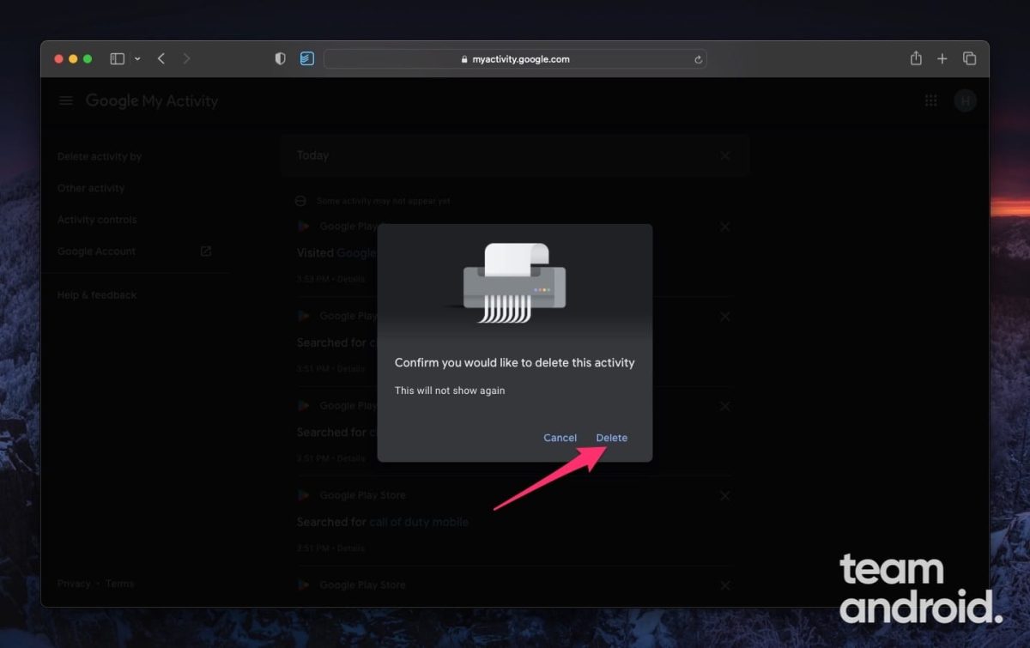This screenshot has height=648, width=1030.
Task: Open a new tab with the plus icon
Action: 942,58
